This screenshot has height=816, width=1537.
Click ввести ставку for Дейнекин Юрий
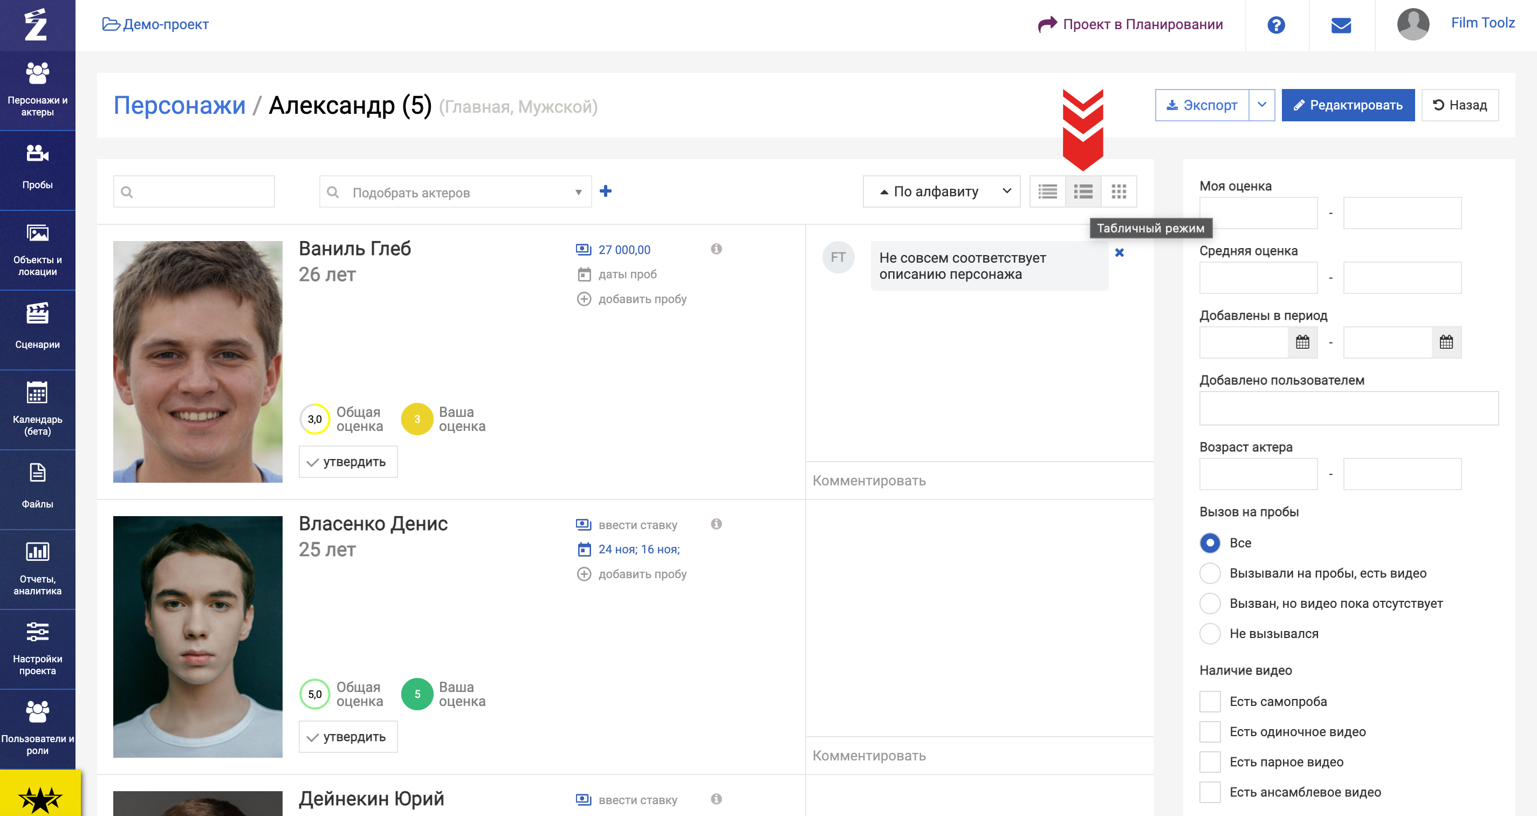click(x=637, y=800)
